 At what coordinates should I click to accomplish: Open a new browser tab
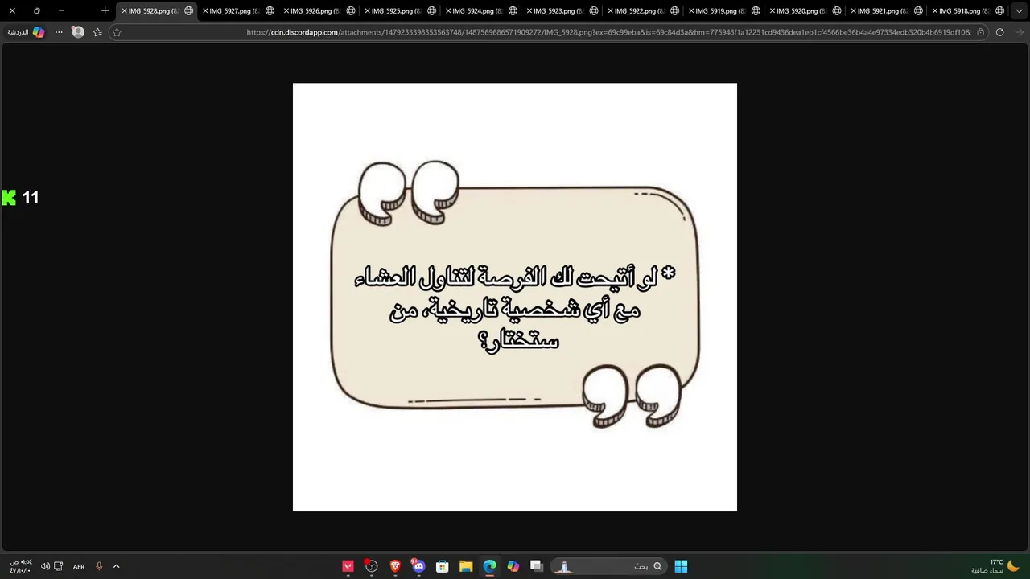coord(105,11)
